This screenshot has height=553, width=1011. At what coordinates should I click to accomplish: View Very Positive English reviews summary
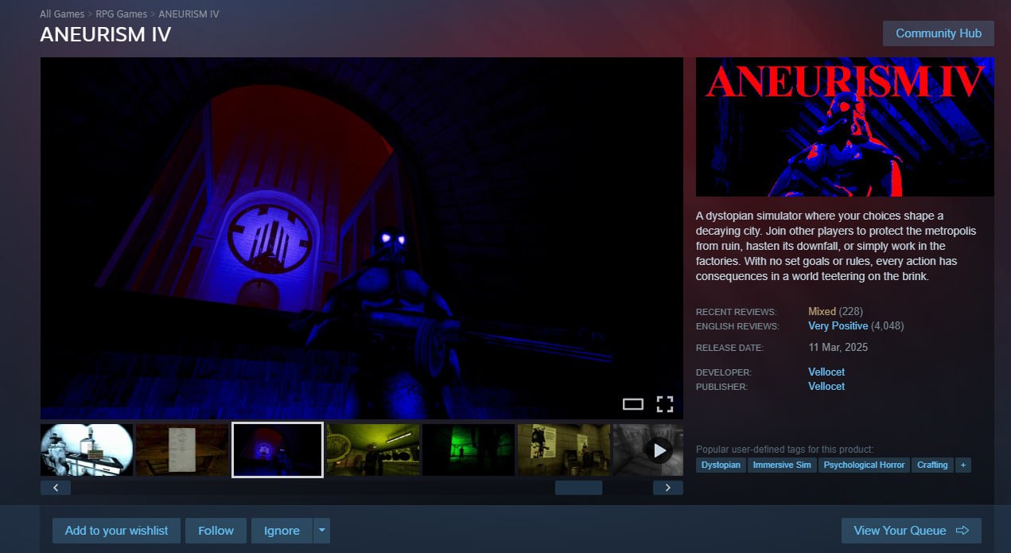[x=838, y=325]
